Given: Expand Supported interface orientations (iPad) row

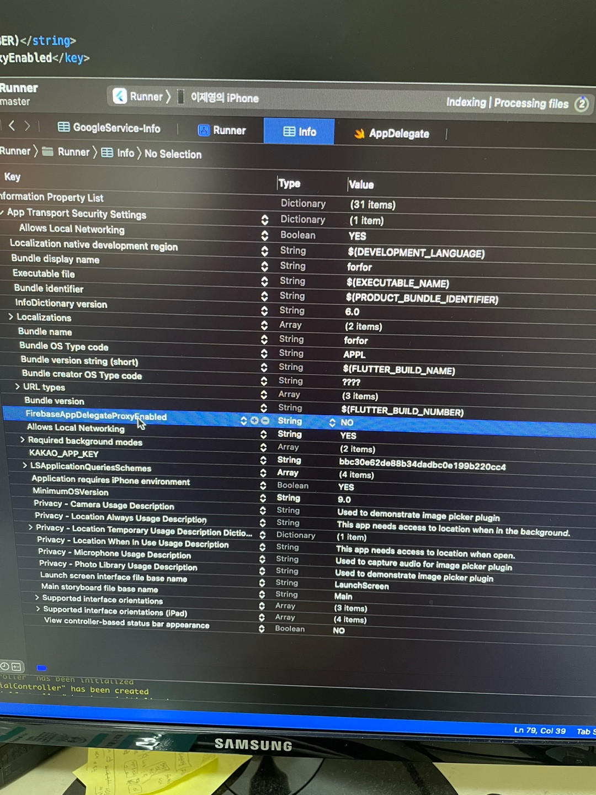Looking at the screenshot, I should point(38,609).
